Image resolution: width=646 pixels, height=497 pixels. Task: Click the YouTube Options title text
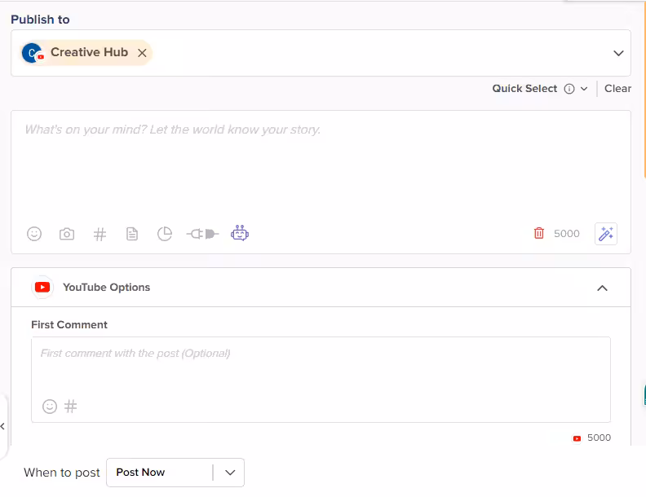click(x=106, y=287)
